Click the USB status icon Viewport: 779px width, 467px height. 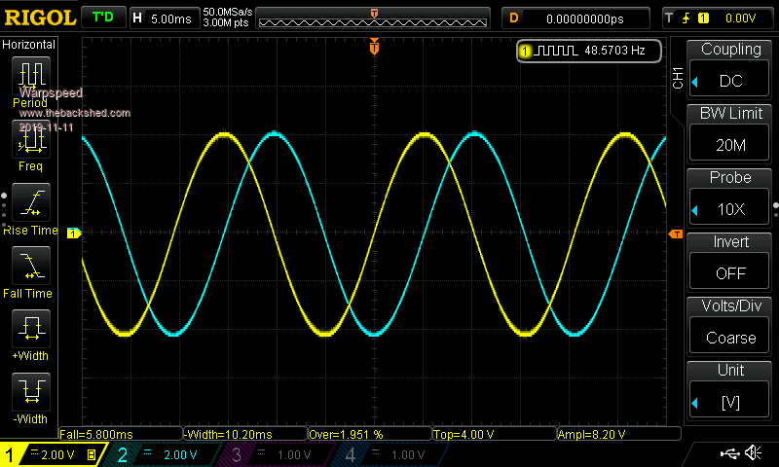[730, 453]
